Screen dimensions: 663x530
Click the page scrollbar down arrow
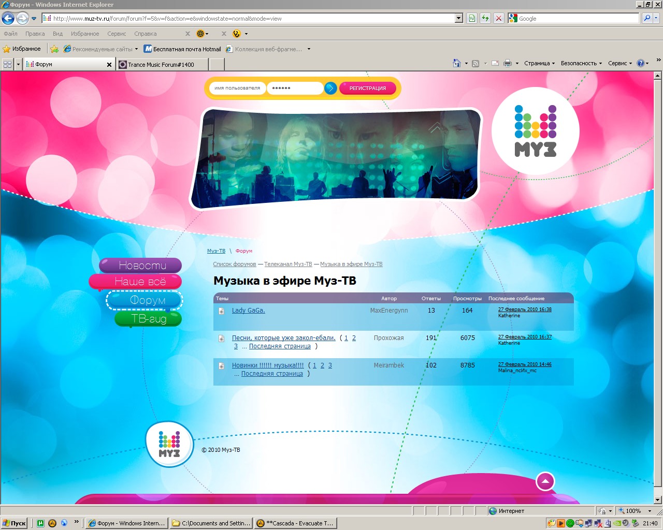(658, 500)
